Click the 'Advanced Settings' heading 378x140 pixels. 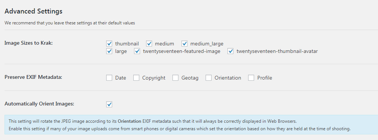click(x=34, y=11)
